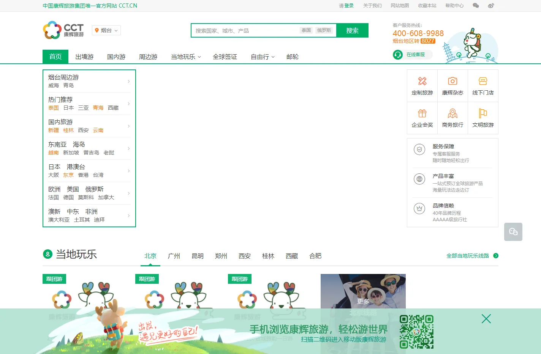The height and width of the screenshot is (354, 541).
Task: Open the 烟台 city selector dropdown
Action: point(106,30)
